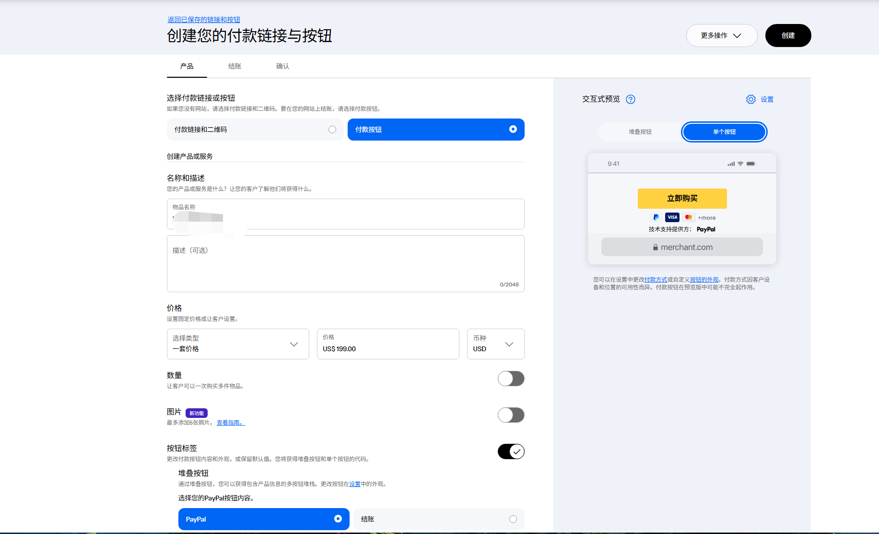The image size is (879, 534).
Task: Click the 设置 text link beside the gear
Action: [x=767, y=99]
